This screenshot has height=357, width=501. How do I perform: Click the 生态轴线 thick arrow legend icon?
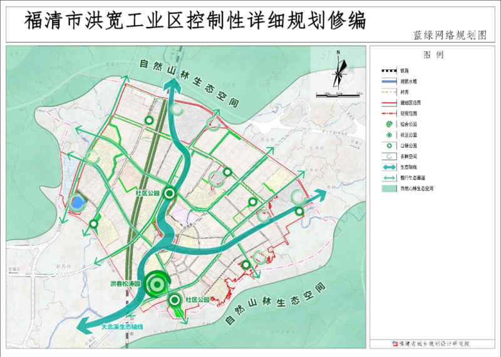pyautogui.click(x=388, y=167)
